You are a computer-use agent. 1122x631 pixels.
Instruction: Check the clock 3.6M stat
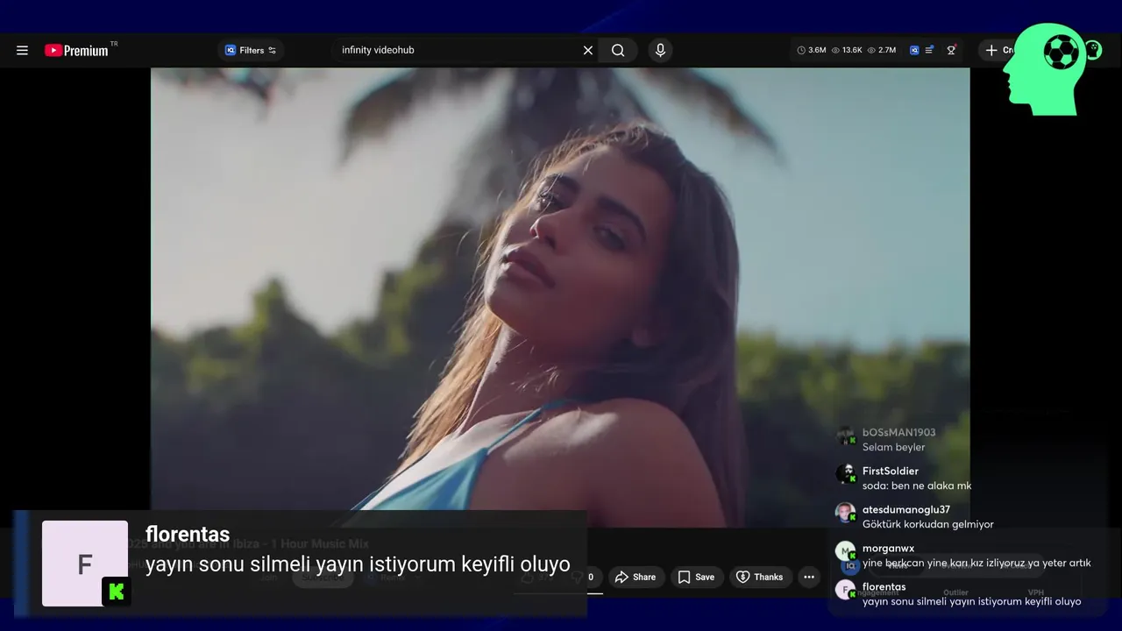[812, 50]
